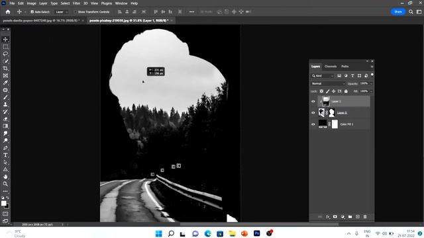The height and width of the screenshot is (238, 424).
Task: Toggle lock image pixels brush icon
Action: click(x=327, y=91)
